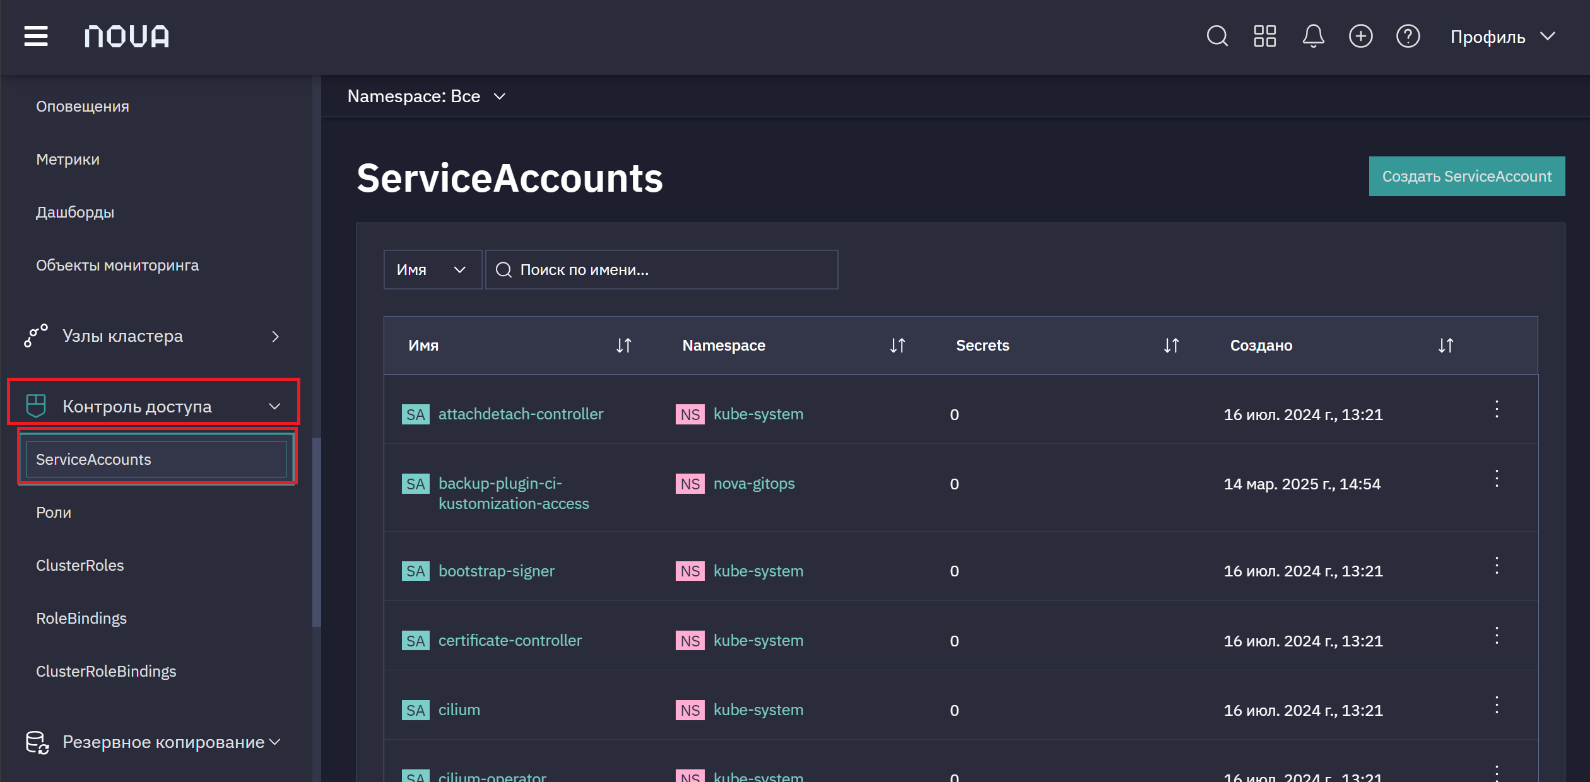Expand Узлы кластера section

(x=153, y=336)
